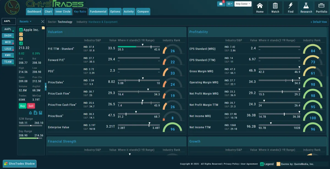This screenshot has width=330, height=169.
Task: Click the alert bell icon below Buy
Action: click(x=30, y=113)
